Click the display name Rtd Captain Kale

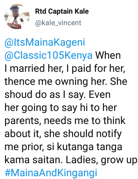tap(62, 11)
